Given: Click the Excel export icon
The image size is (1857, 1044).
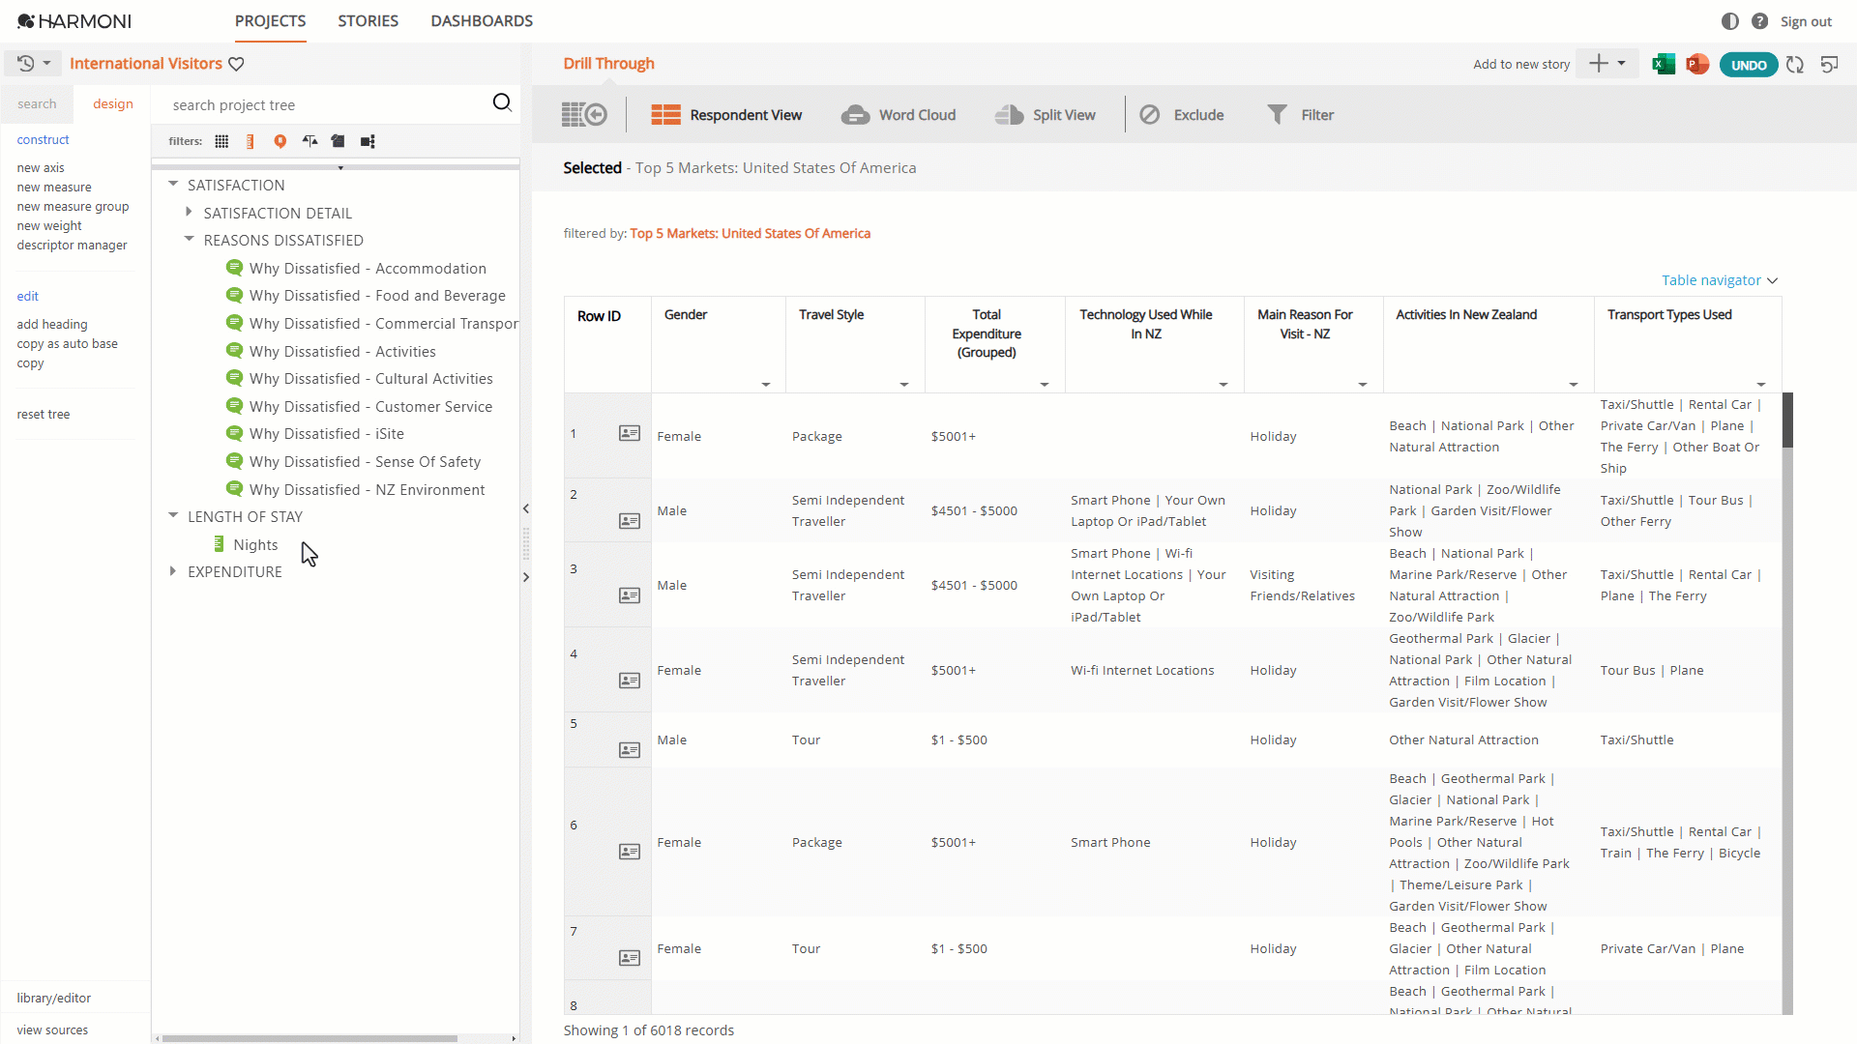Looking at the screenshot, I should pos(1664,65).
